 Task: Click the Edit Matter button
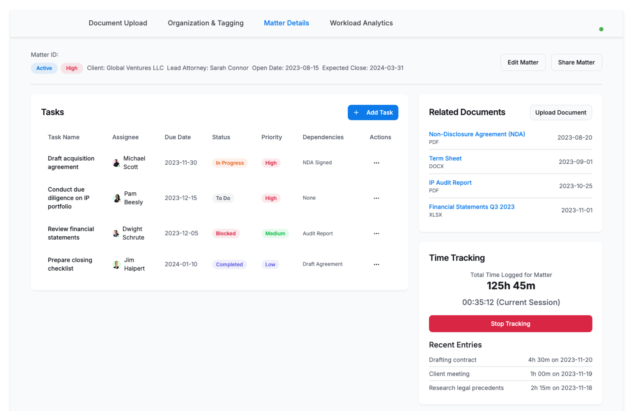coord(523,62)
